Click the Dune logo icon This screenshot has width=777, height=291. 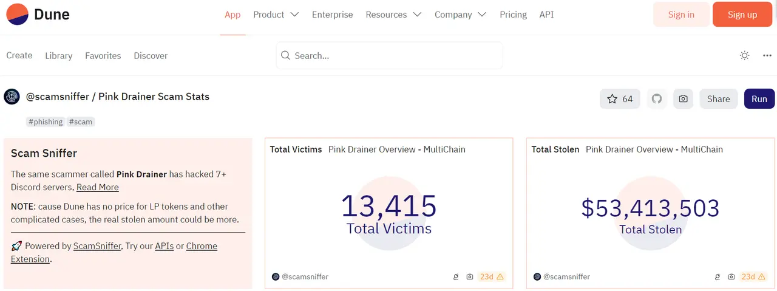[18, 14]
